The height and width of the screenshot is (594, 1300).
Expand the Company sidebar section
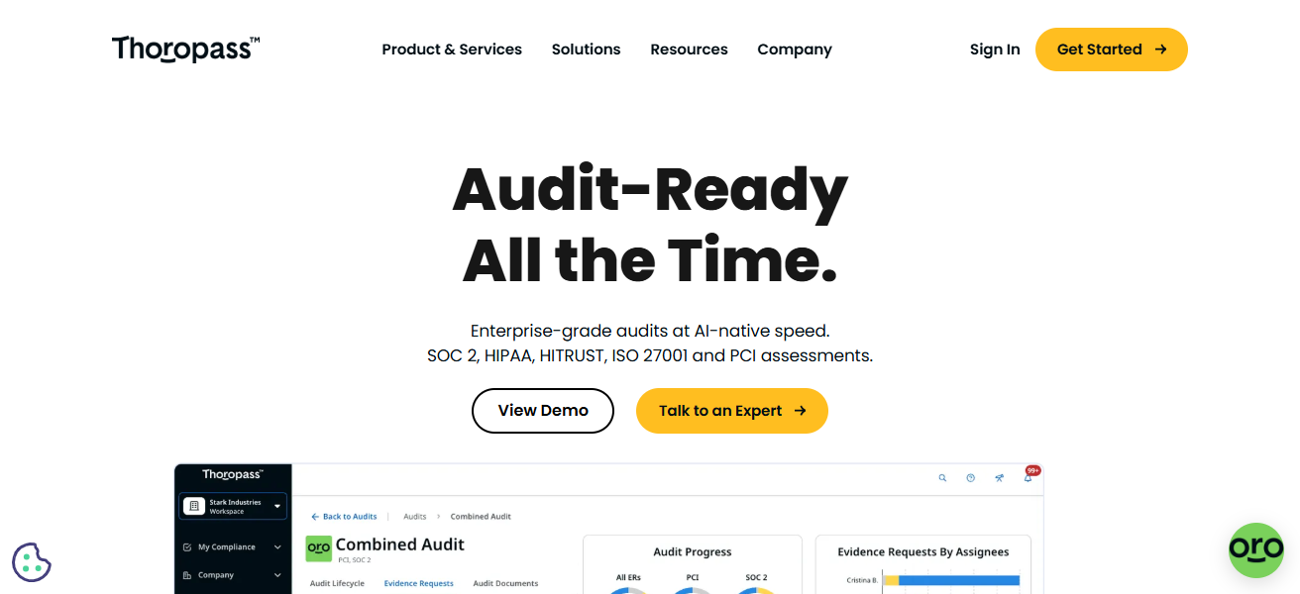tap(233, 575)
